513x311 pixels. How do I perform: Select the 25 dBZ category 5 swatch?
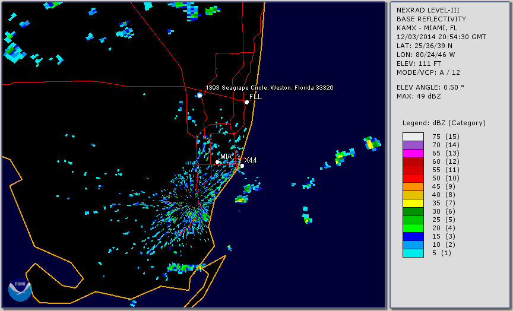(413, 220)
